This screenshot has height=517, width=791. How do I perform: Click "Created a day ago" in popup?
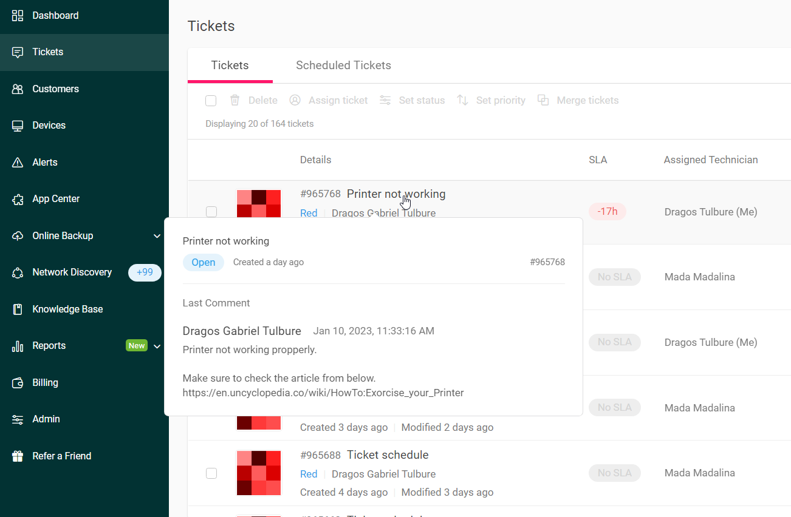click(x=269, y=262)
